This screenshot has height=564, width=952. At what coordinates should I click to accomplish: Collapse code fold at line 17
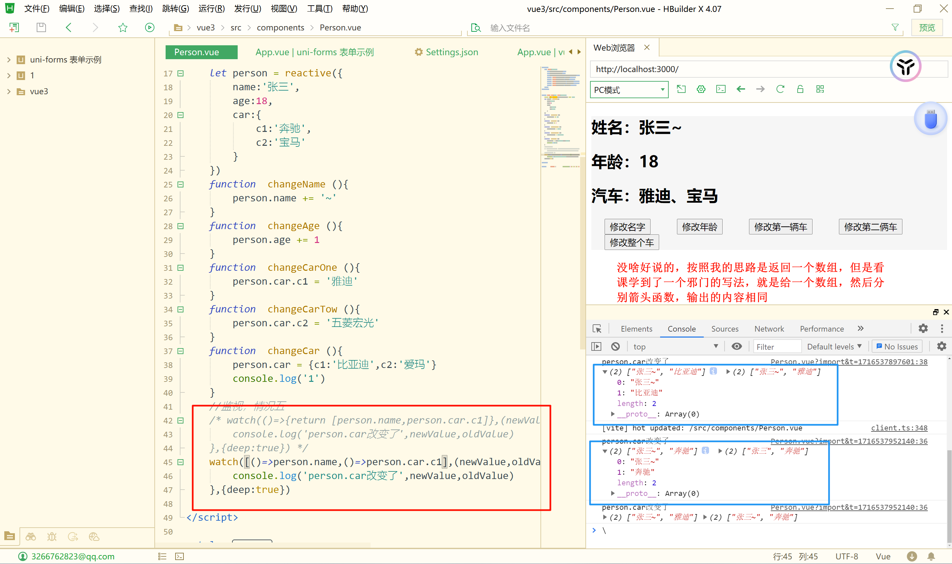pyautogui.click(x=181, y=73)
